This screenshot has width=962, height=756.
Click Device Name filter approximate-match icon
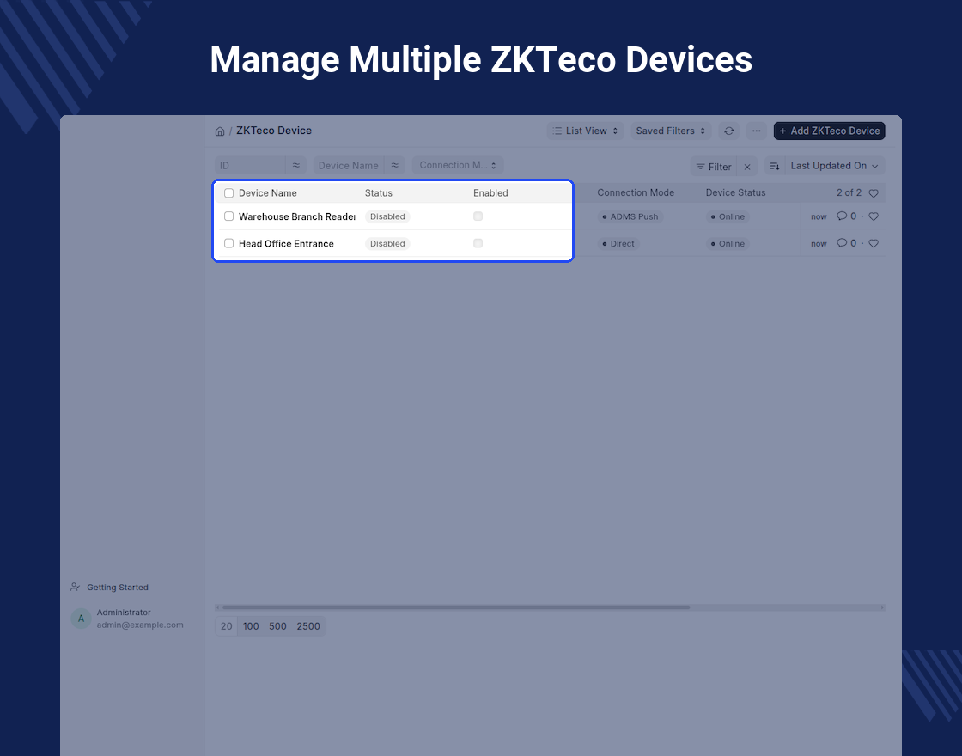(395, 165)
